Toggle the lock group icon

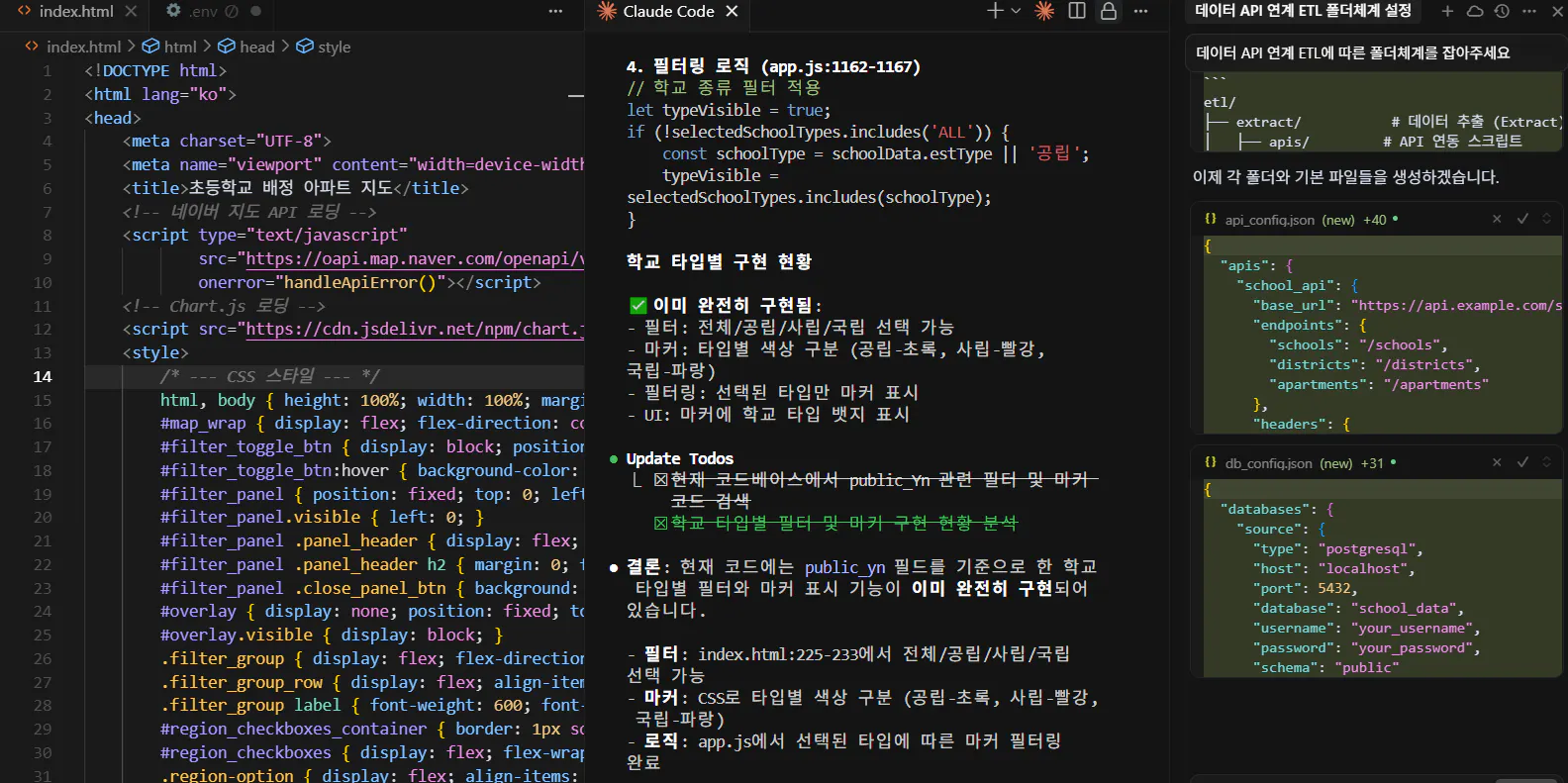(x=1109, y=11)
